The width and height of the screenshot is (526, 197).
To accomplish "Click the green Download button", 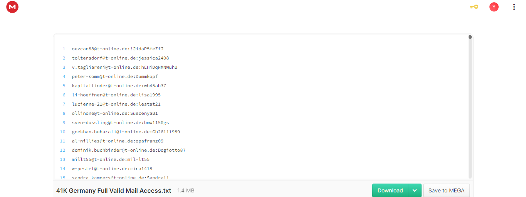I will (390, 190).
